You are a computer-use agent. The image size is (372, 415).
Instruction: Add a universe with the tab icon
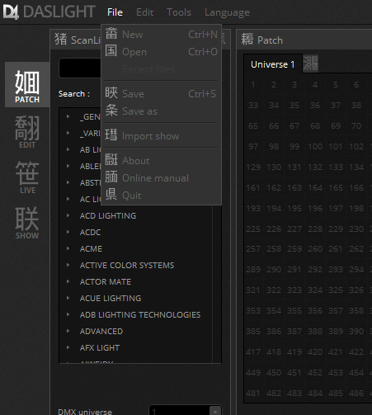310,64
